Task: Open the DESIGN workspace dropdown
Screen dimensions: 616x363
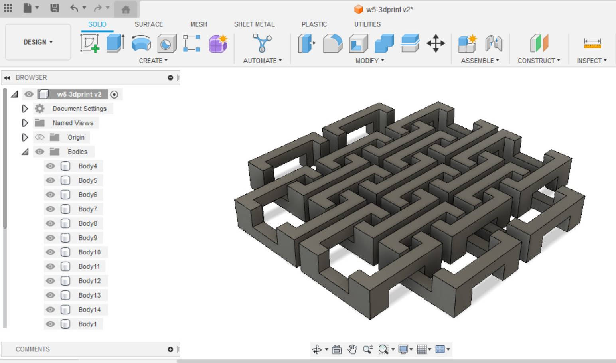Action: [38, 42]
